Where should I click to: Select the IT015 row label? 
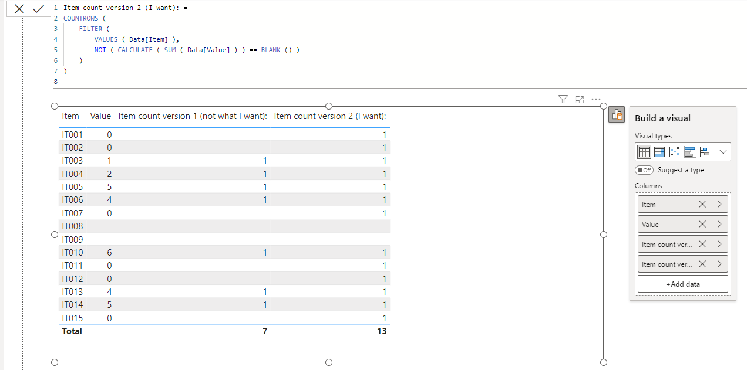point(72,318)
